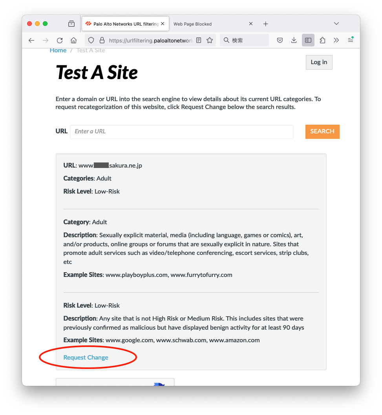
Task: Focus the Enter a URL field
Action: [x=182, y=131]
